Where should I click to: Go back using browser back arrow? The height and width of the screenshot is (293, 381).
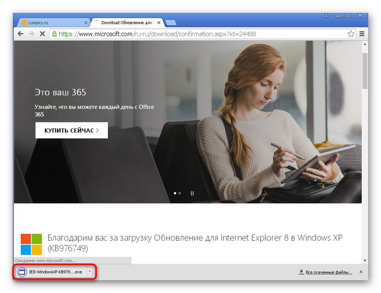[x=20, y=34]
